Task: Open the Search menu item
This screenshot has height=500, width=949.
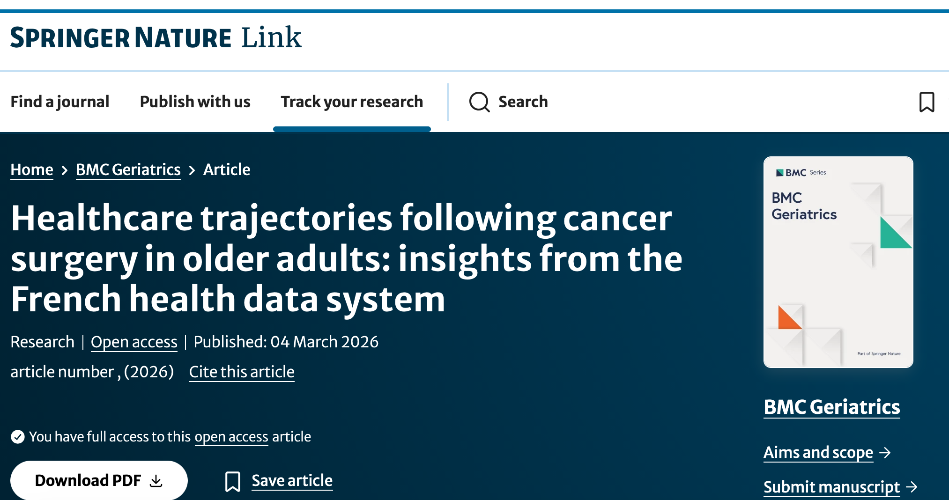Action: [523, 102]
